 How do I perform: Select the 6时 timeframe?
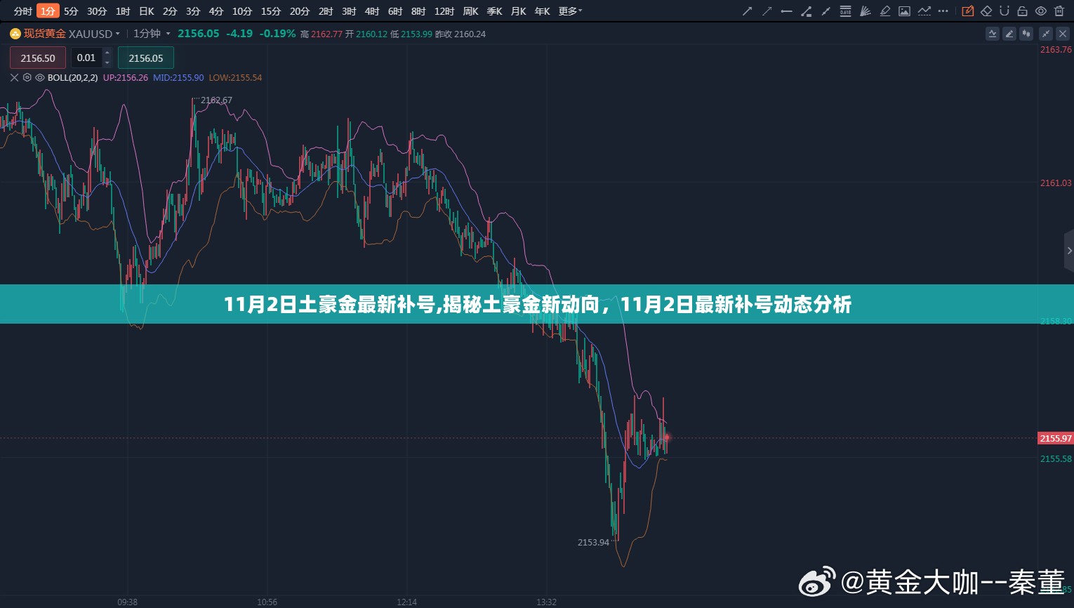click(x=395, y=11)
